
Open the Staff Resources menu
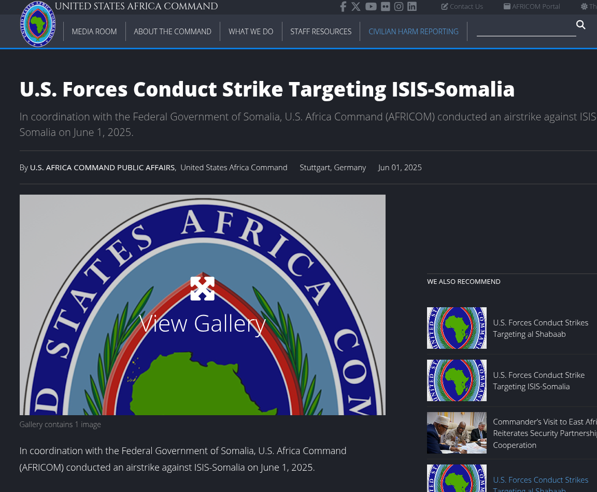[321, 32]
